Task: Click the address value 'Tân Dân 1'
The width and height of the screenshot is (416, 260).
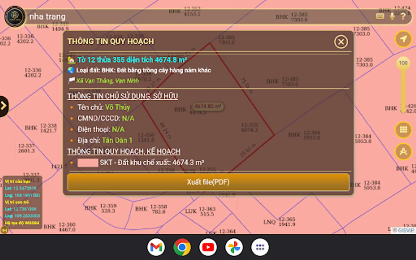Action: (x=117, y=140)
